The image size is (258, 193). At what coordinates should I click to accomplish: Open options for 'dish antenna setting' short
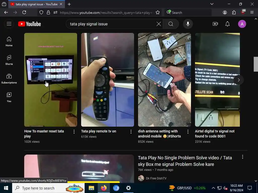pyautogui.click(x=188, y=132)
